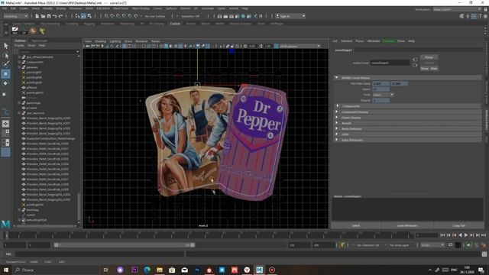Expand the Extra Attributes section

coord(407,140)
